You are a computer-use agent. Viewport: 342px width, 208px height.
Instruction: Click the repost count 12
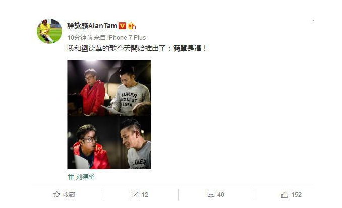point(145,195)
